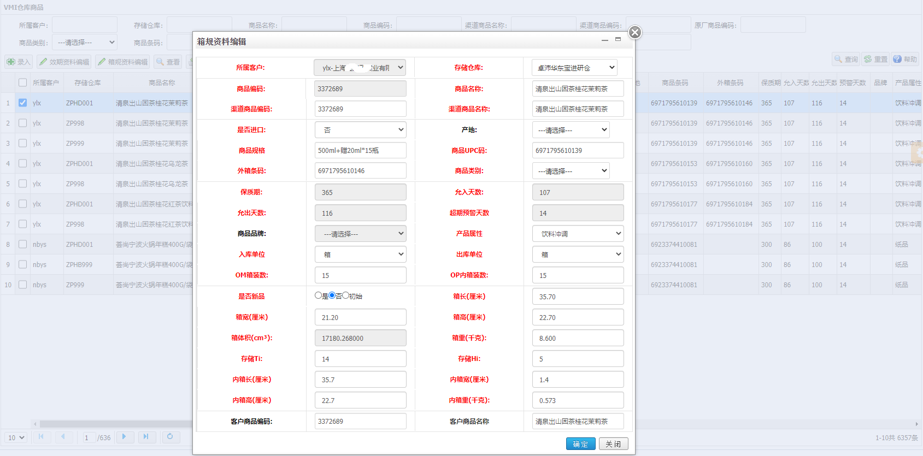Open page size dropdown showing 10
This screenshot has height=456, width=923.
pos(16,437)
